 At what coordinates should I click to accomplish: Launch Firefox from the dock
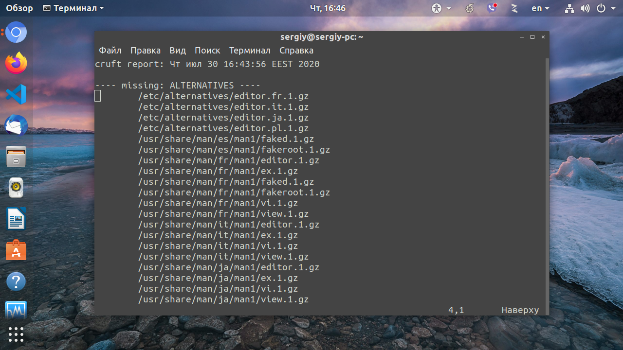pyautogui.click(x=16, y=63)
